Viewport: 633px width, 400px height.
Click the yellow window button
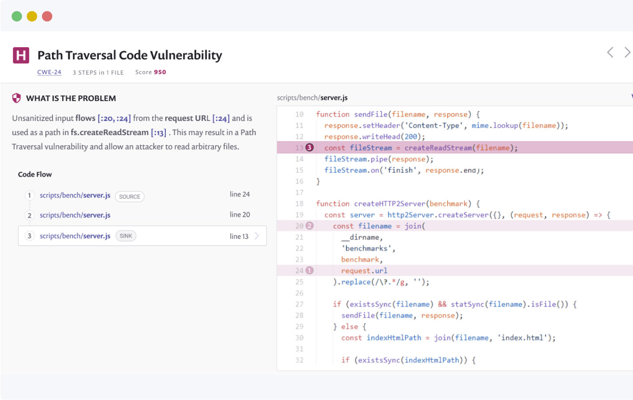pos(32,16)
